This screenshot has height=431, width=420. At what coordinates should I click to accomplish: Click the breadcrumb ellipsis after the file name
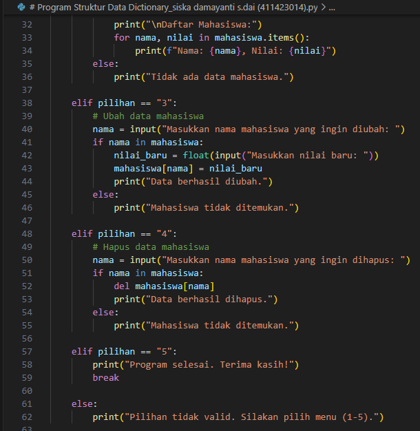click(x=332, y=8)
